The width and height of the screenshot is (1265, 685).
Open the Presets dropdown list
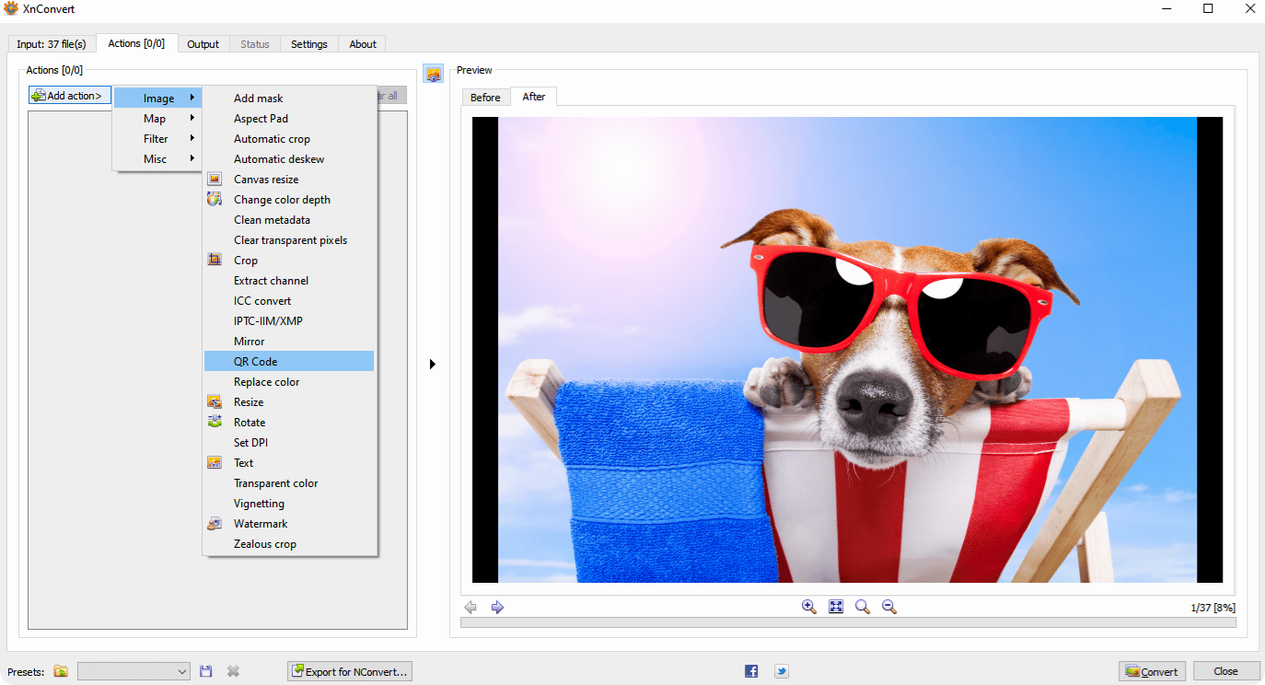tap(133, 671)
